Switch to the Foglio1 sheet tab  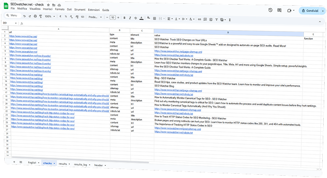[32, 162]
